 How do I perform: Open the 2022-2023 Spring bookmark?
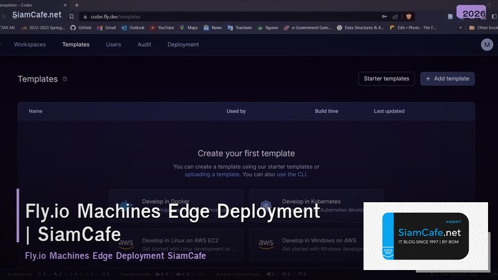(x=43, y=27)
